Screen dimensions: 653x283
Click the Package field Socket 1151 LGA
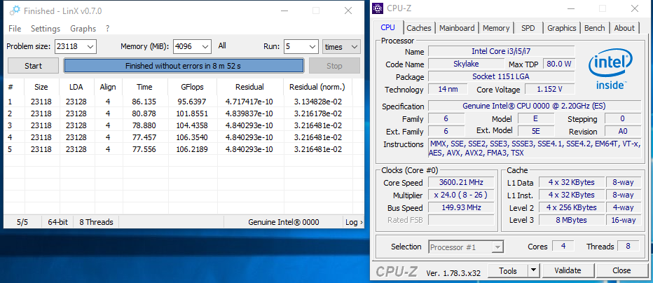pyautogui.click(x=502, y=76)
